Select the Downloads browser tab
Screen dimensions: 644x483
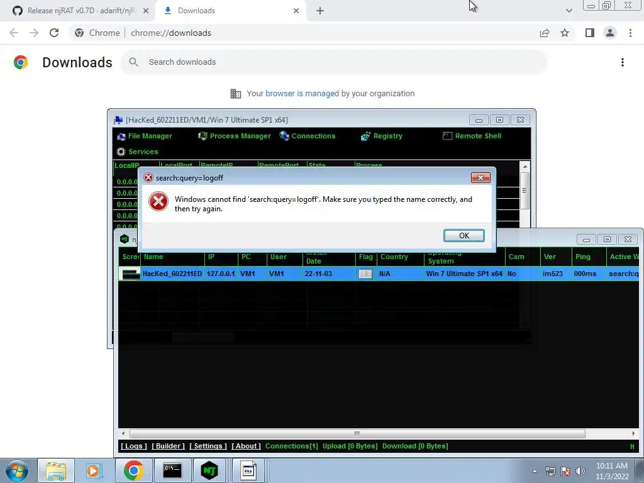click(x=230, y=11)
